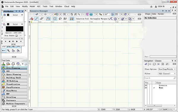The width and height of the screenshot is (178, 112).
Task: Click SIGN IN
Action: [x=161, y=7]
